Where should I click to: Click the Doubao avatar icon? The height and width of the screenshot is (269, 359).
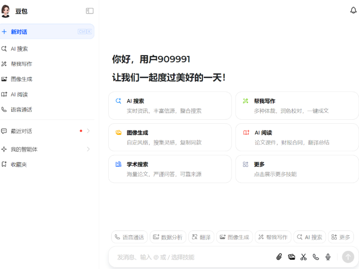5,11
